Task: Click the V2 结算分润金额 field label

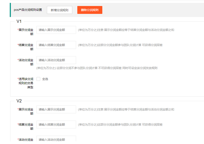Action: pyautogui.click(x=25, y=127)
